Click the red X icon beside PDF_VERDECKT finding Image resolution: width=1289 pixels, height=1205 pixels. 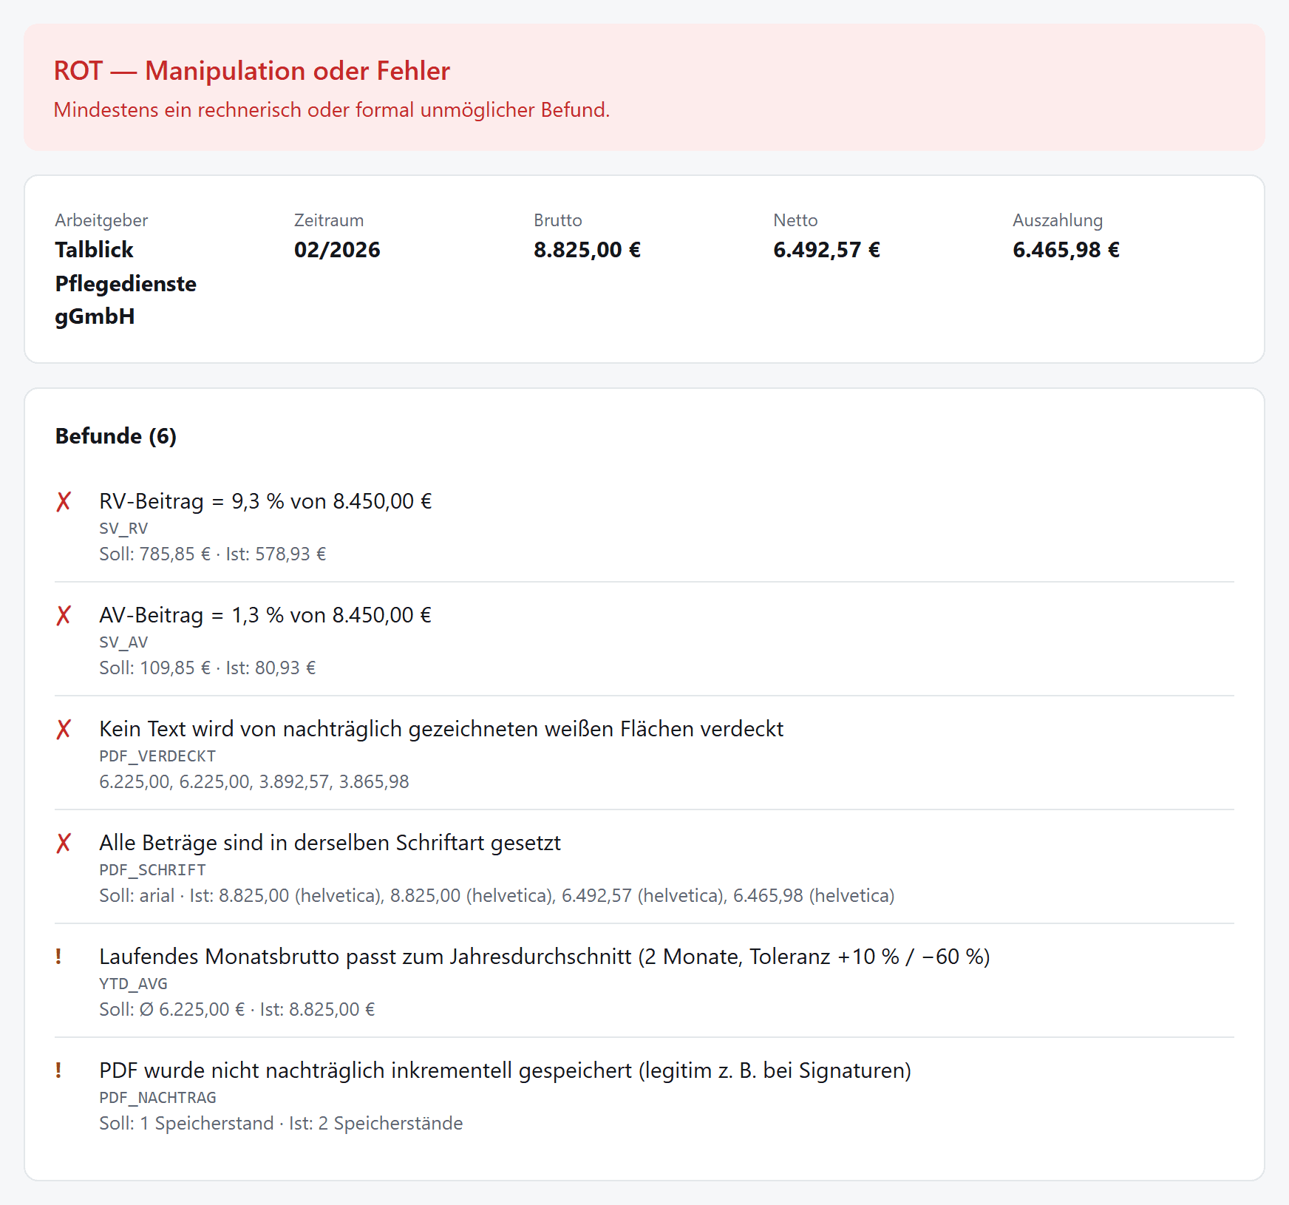click(x=64, y=730)
